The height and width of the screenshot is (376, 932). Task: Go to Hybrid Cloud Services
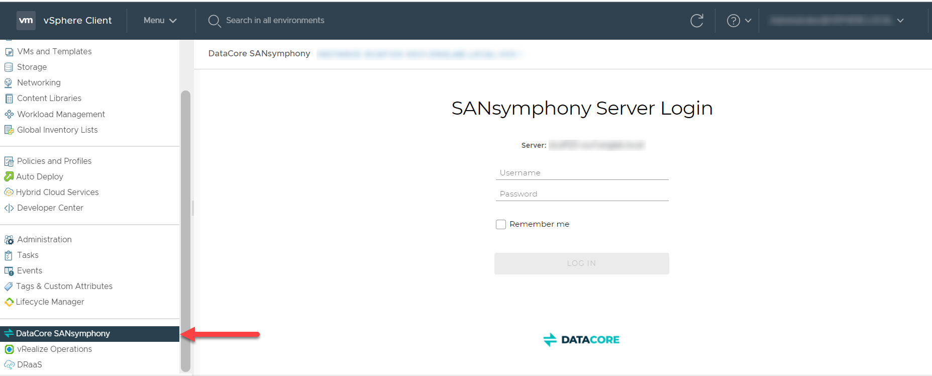tap(57, 193)
